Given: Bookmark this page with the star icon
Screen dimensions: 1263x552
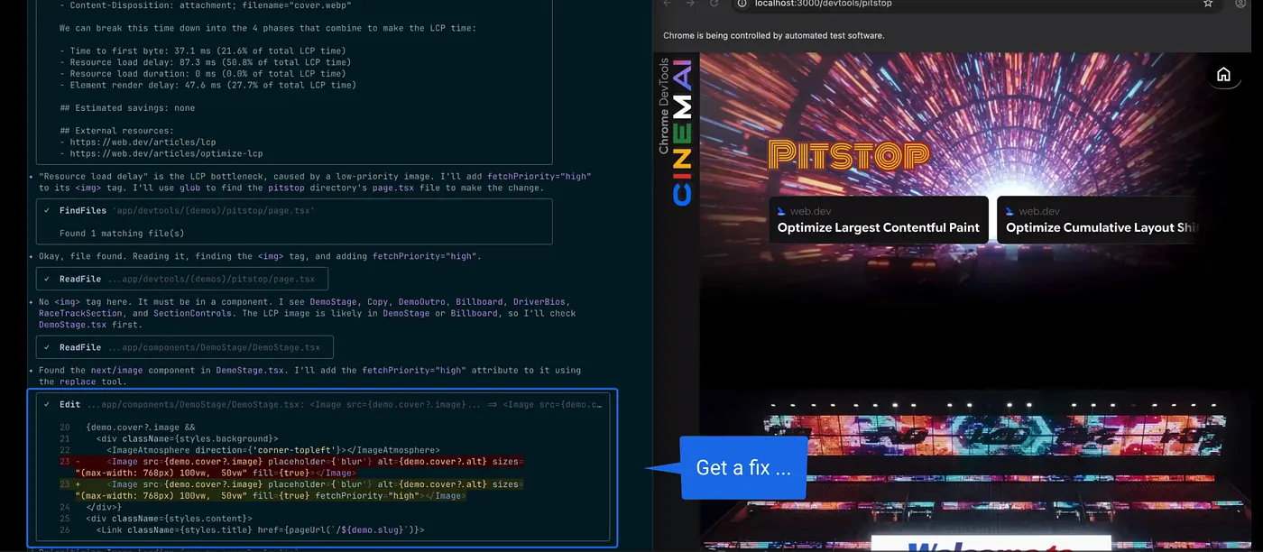Looking at the screenshot, I should [x=1208, y=4].
